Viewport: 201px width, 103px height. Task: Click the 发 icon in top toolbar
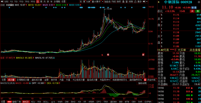tap(81, 2)
